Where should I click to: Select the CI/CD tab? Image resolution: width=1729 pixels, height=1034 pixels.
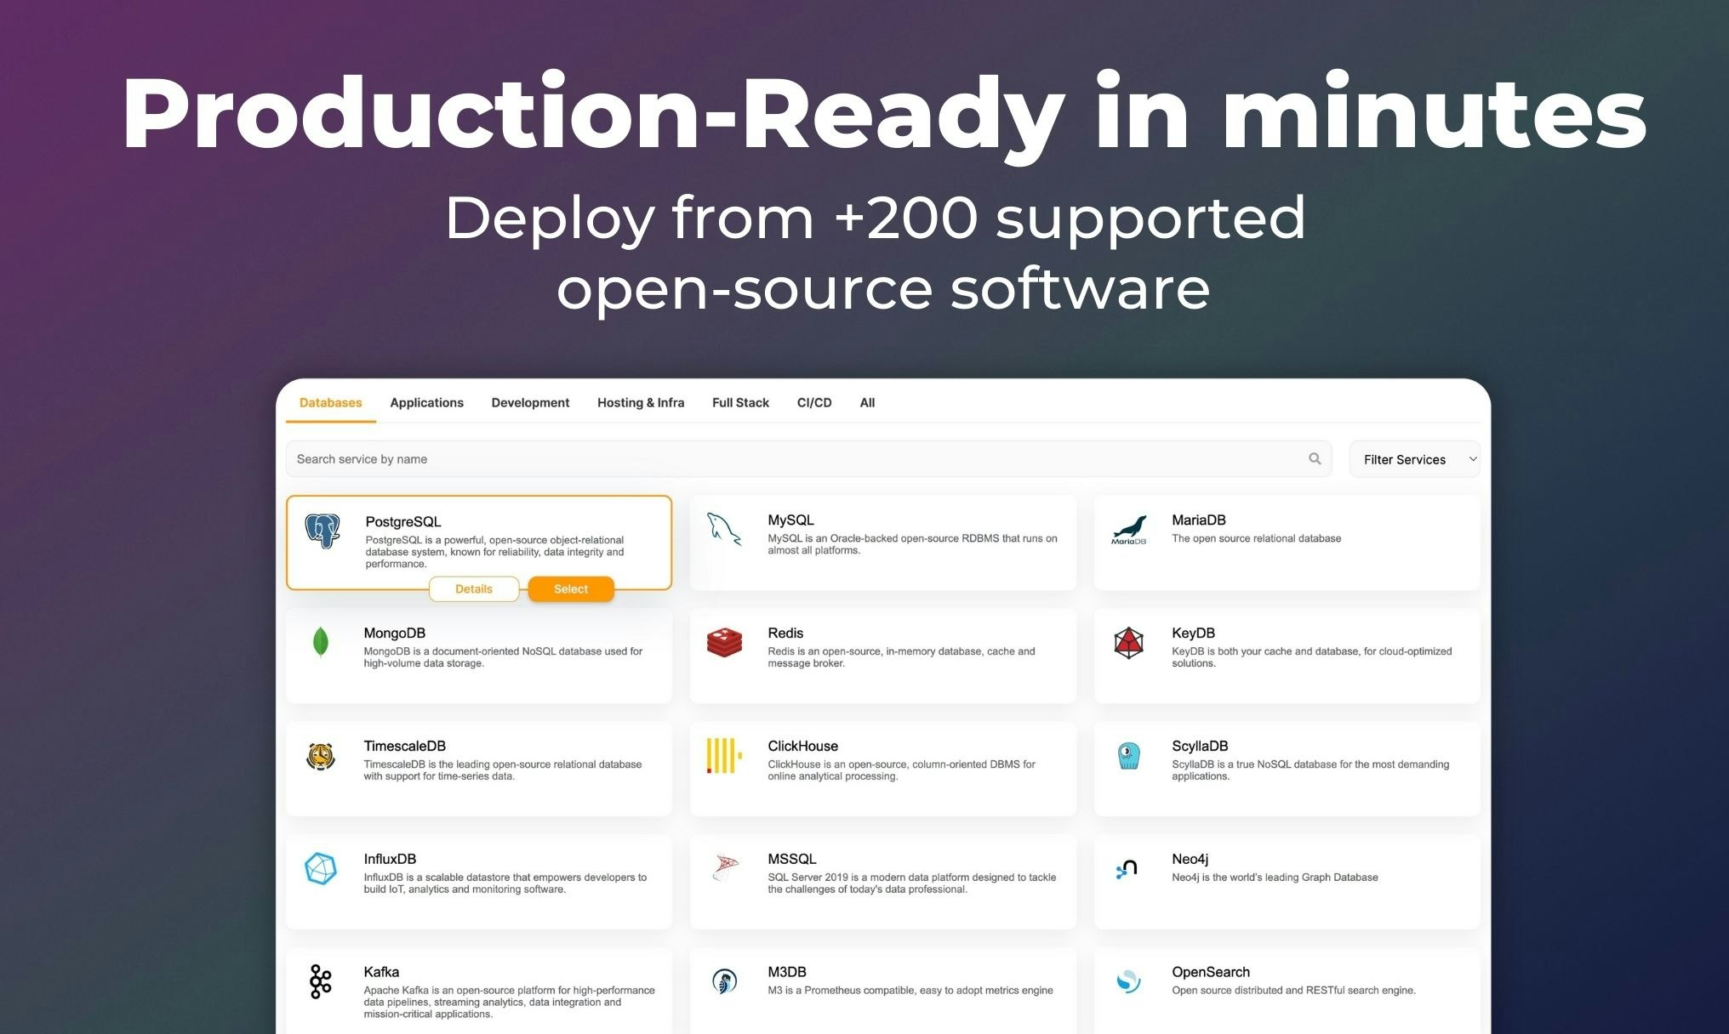pos(814,402)
